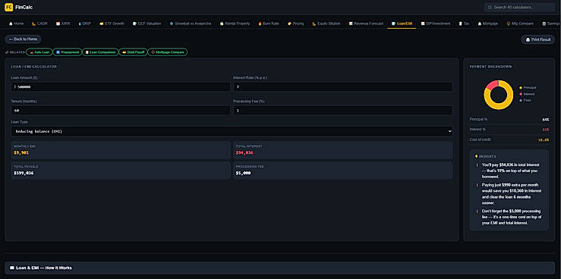Click the Loan Amount input field
561x279 pixels.
pyautogui.click(x=121, y=86)
